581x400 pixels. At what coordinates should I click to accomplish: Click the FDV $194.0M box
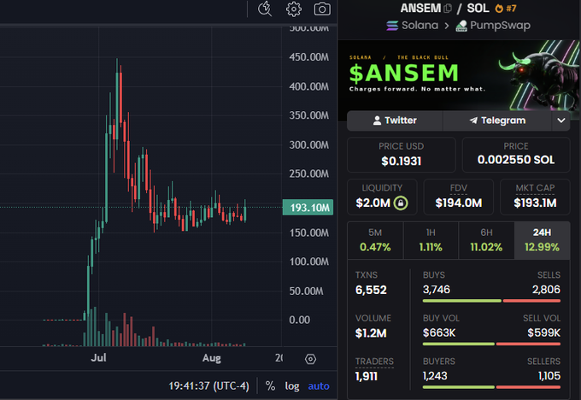coord(458,197)
